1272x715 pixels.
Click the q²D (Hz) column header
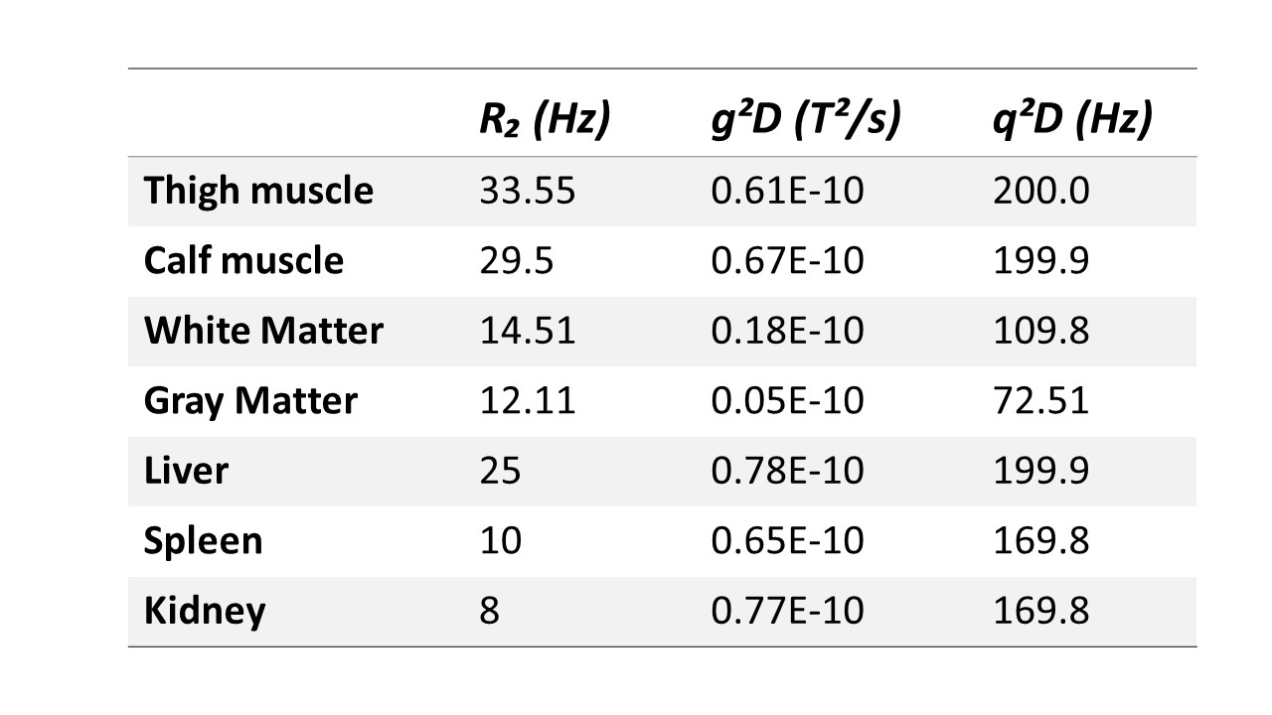point(1072,120)
